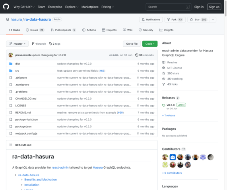Open the dist folder icon
Viewport: 227px width, 190px height.
pos(11,64)
